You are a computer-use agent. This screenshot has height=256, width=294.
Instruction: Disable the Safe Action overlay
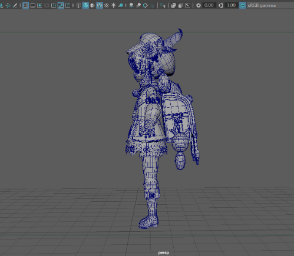click(61, 5)
